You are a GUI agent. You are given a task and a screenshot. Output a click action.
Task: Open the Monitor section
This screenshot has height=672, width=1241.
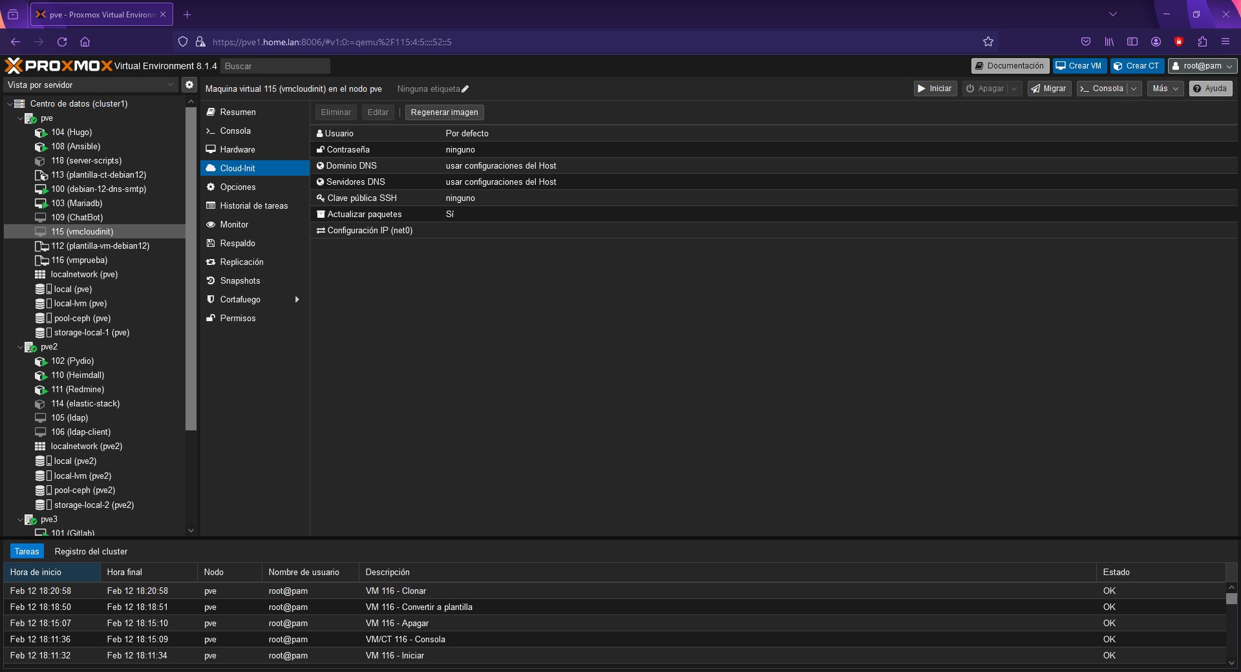click(x=255, y=225)
